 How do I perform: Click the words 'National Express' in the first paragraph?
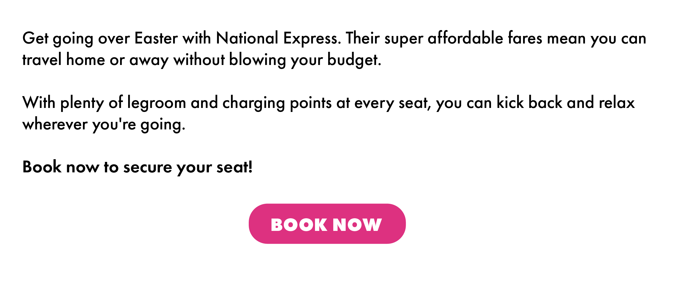click(278, 39)
